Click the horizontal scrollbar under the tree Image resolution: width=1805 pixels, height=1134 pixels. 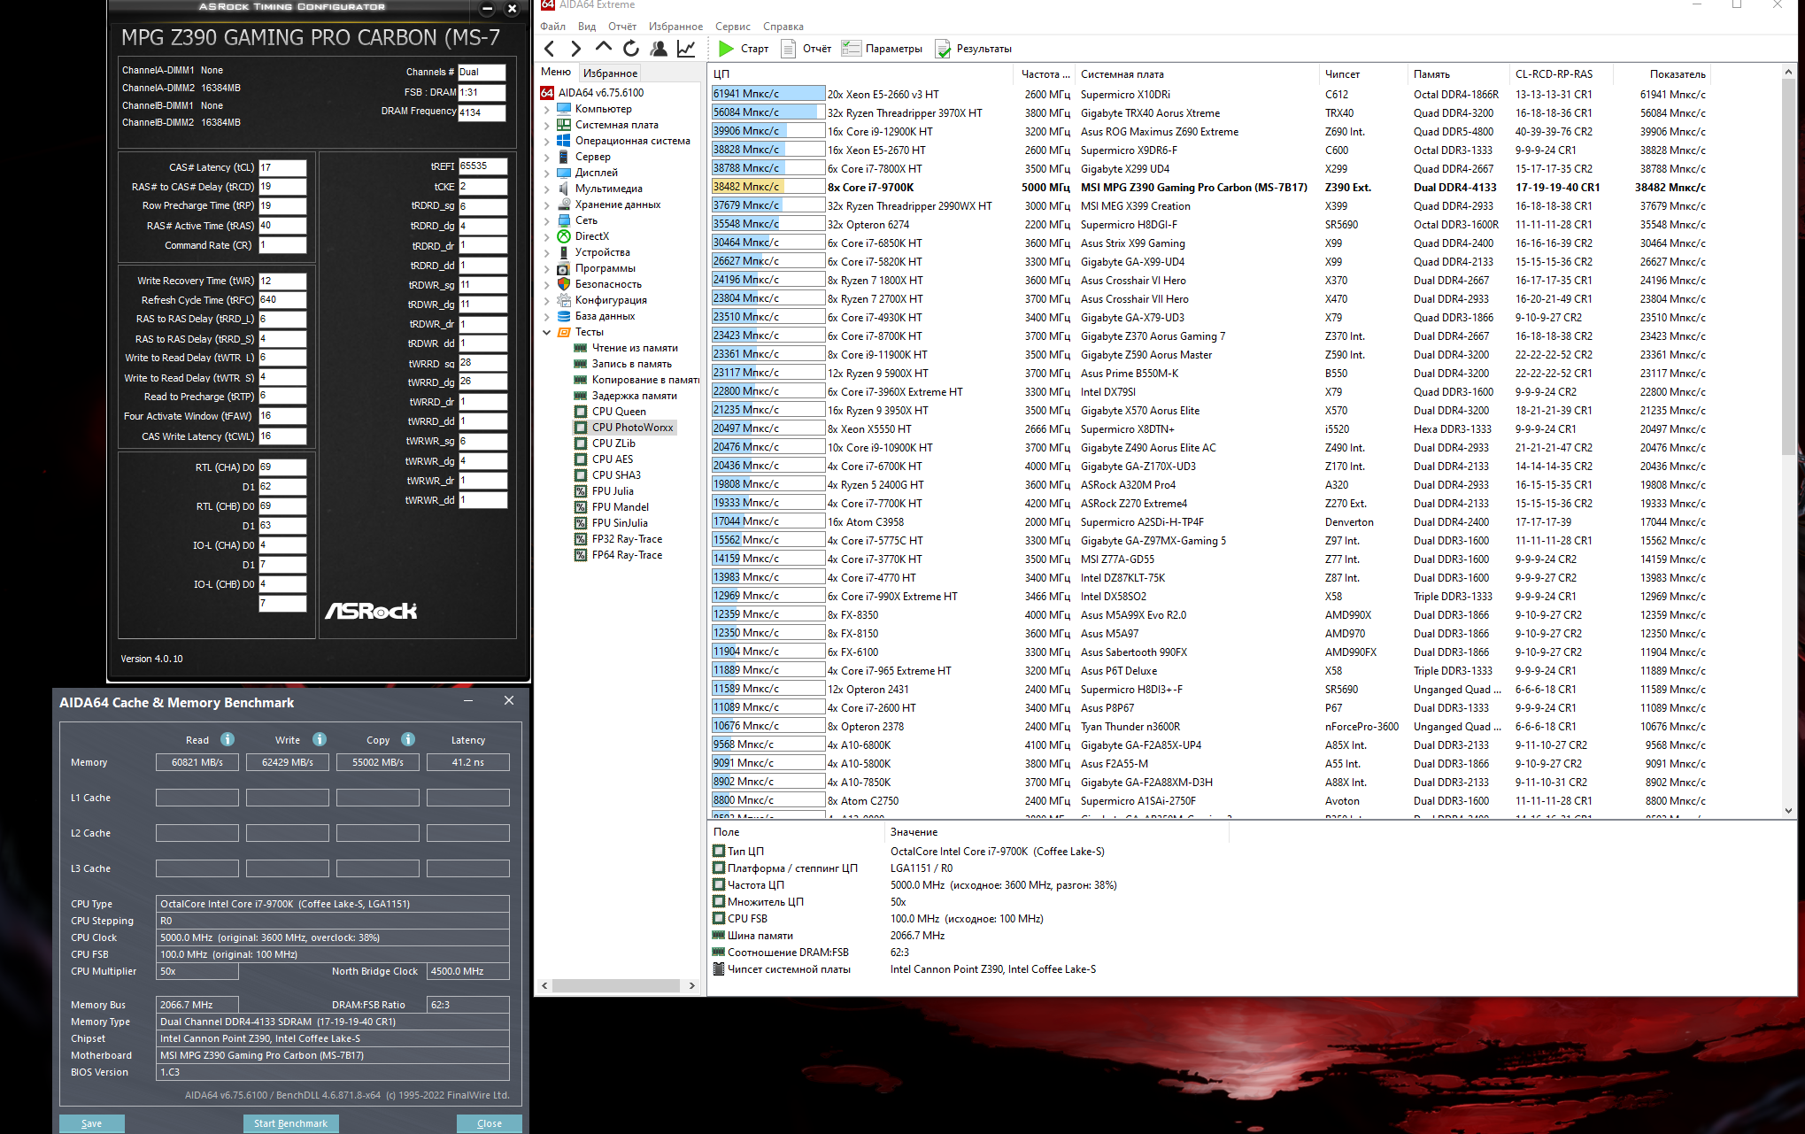(x=616, y=985)
